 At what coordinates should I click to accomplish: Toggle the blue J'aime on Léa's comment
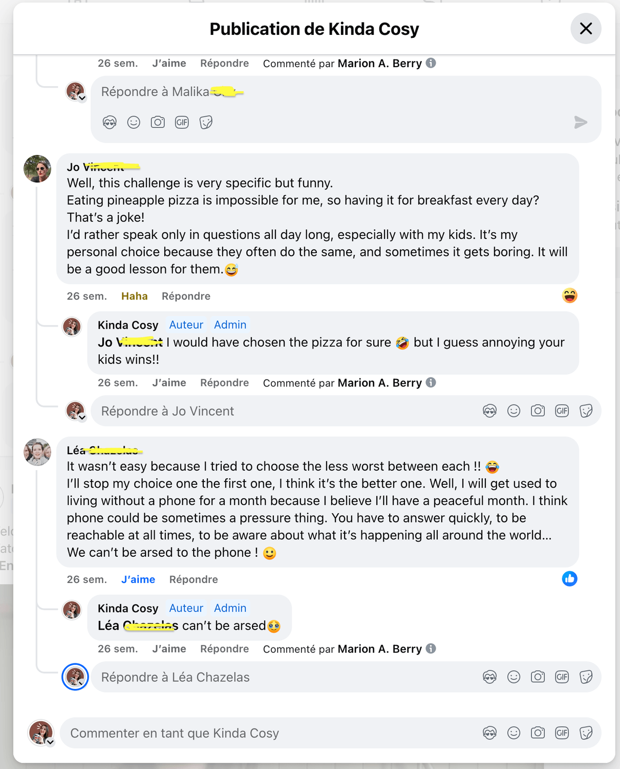[138, 579]
